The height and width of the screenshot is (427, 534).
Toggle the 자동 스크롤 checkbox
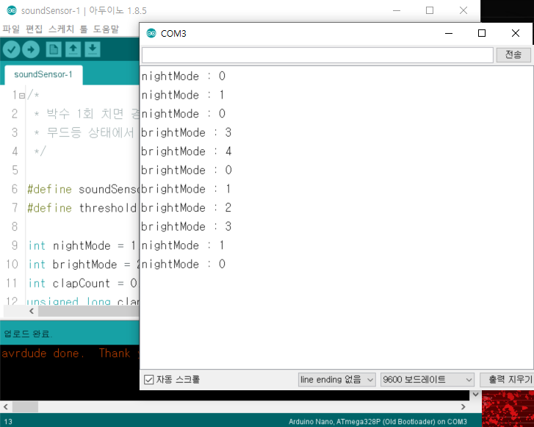pos(149,380)
